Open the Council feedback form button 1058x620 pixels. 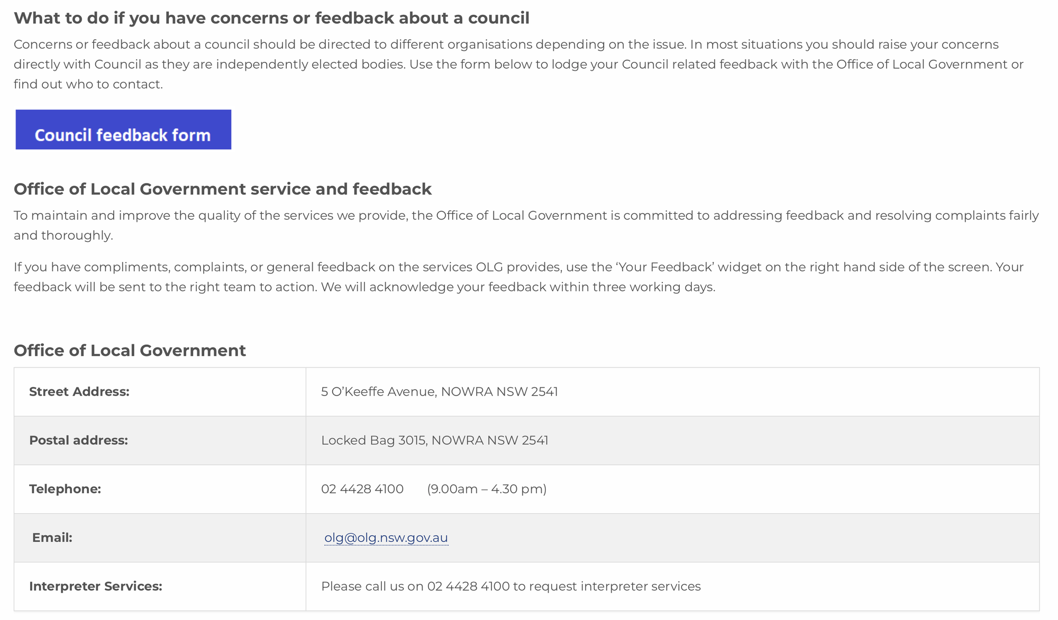(x=123, y=130)
